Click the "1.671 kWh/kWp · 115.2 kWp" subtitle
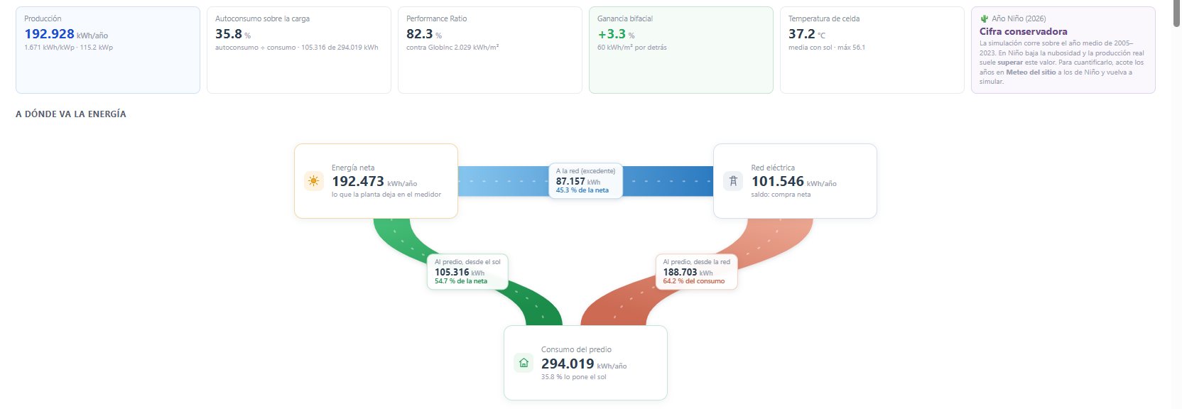Screen dimensions: 1182x409 point(68,48)
